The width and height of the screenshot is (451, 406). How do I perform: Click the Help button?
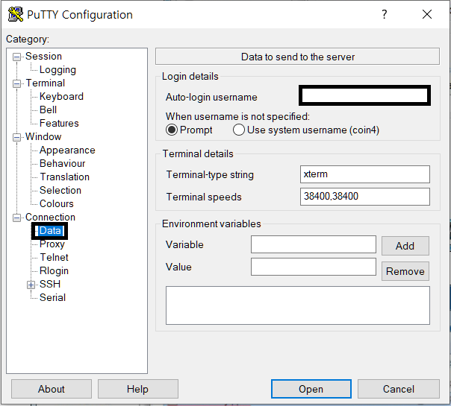138,389
